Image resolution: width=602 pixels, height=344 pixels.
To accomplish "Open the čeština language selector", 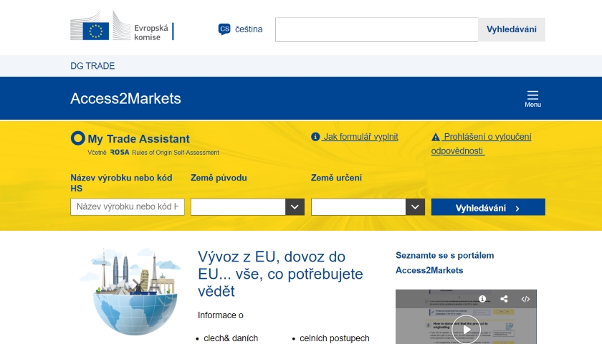I will click(x=240, y=29).
